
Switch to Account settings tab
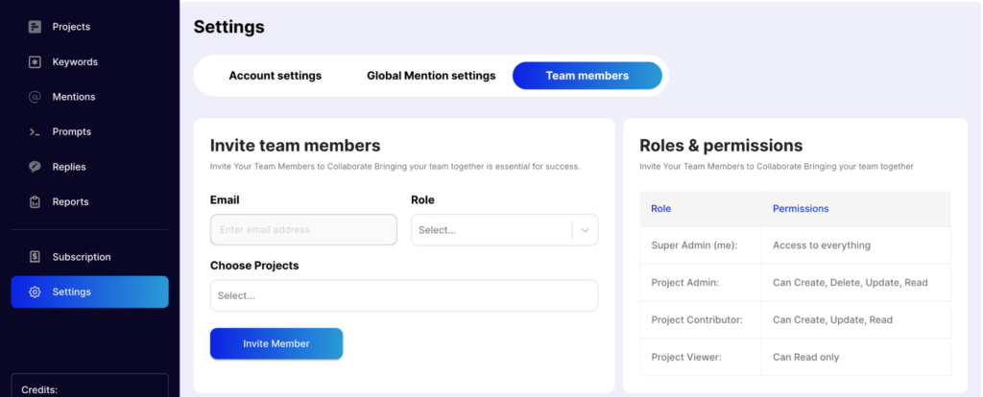coord(275,76)
